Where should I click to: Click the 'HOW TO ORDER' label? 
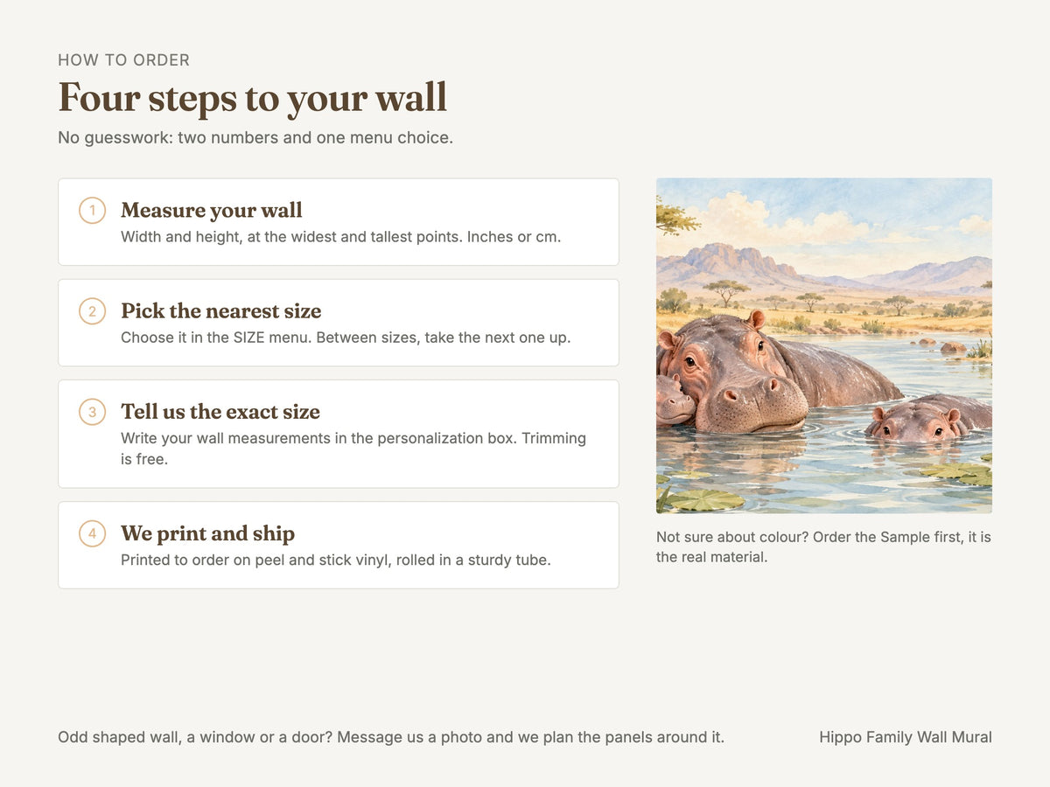[124, 60]
